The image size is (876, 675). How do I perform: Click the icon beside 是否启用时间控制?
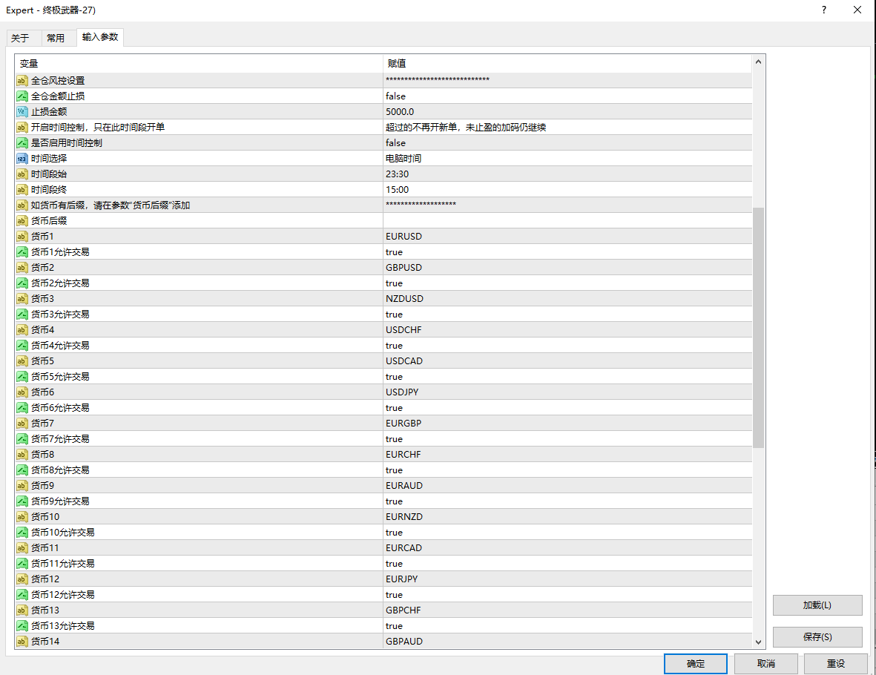(22, 143)
